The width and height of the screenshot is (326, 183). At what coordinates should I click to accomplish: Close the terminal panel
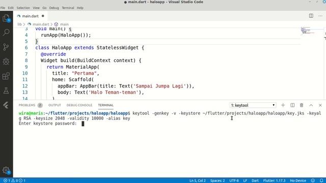point(320,105)
